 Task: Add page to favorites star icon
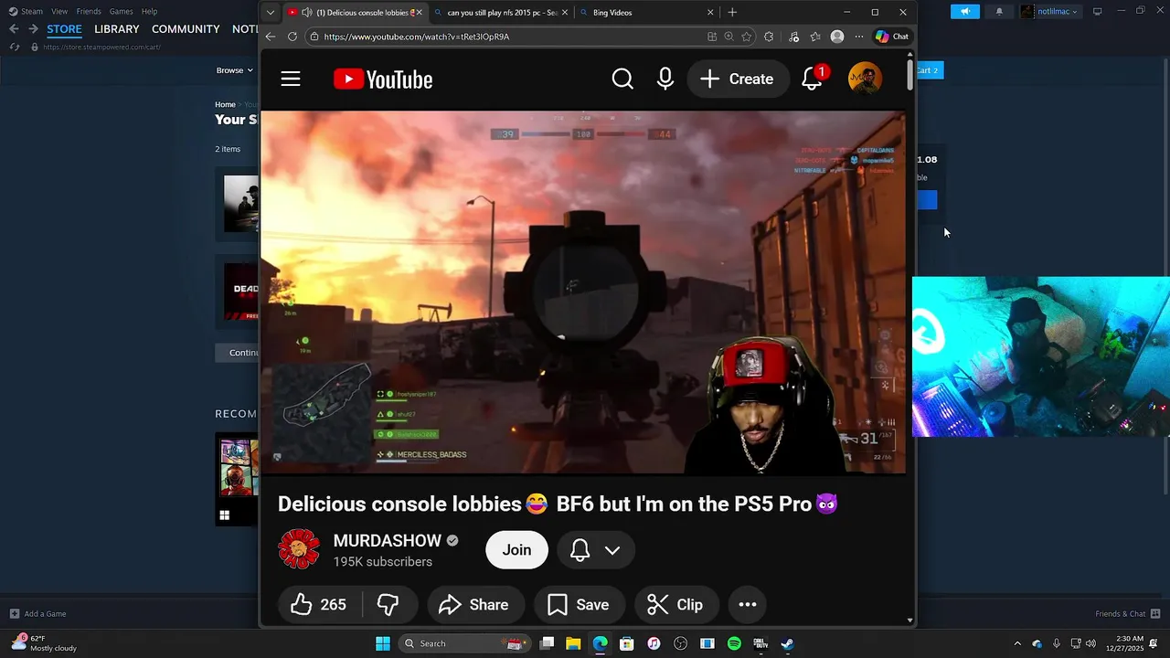[x=747, y=37]
